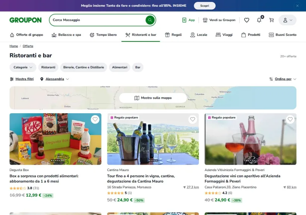
Task: Click the 'Casa Pallaroni,33, Ziano Piacentino' address
Action: 231,187
